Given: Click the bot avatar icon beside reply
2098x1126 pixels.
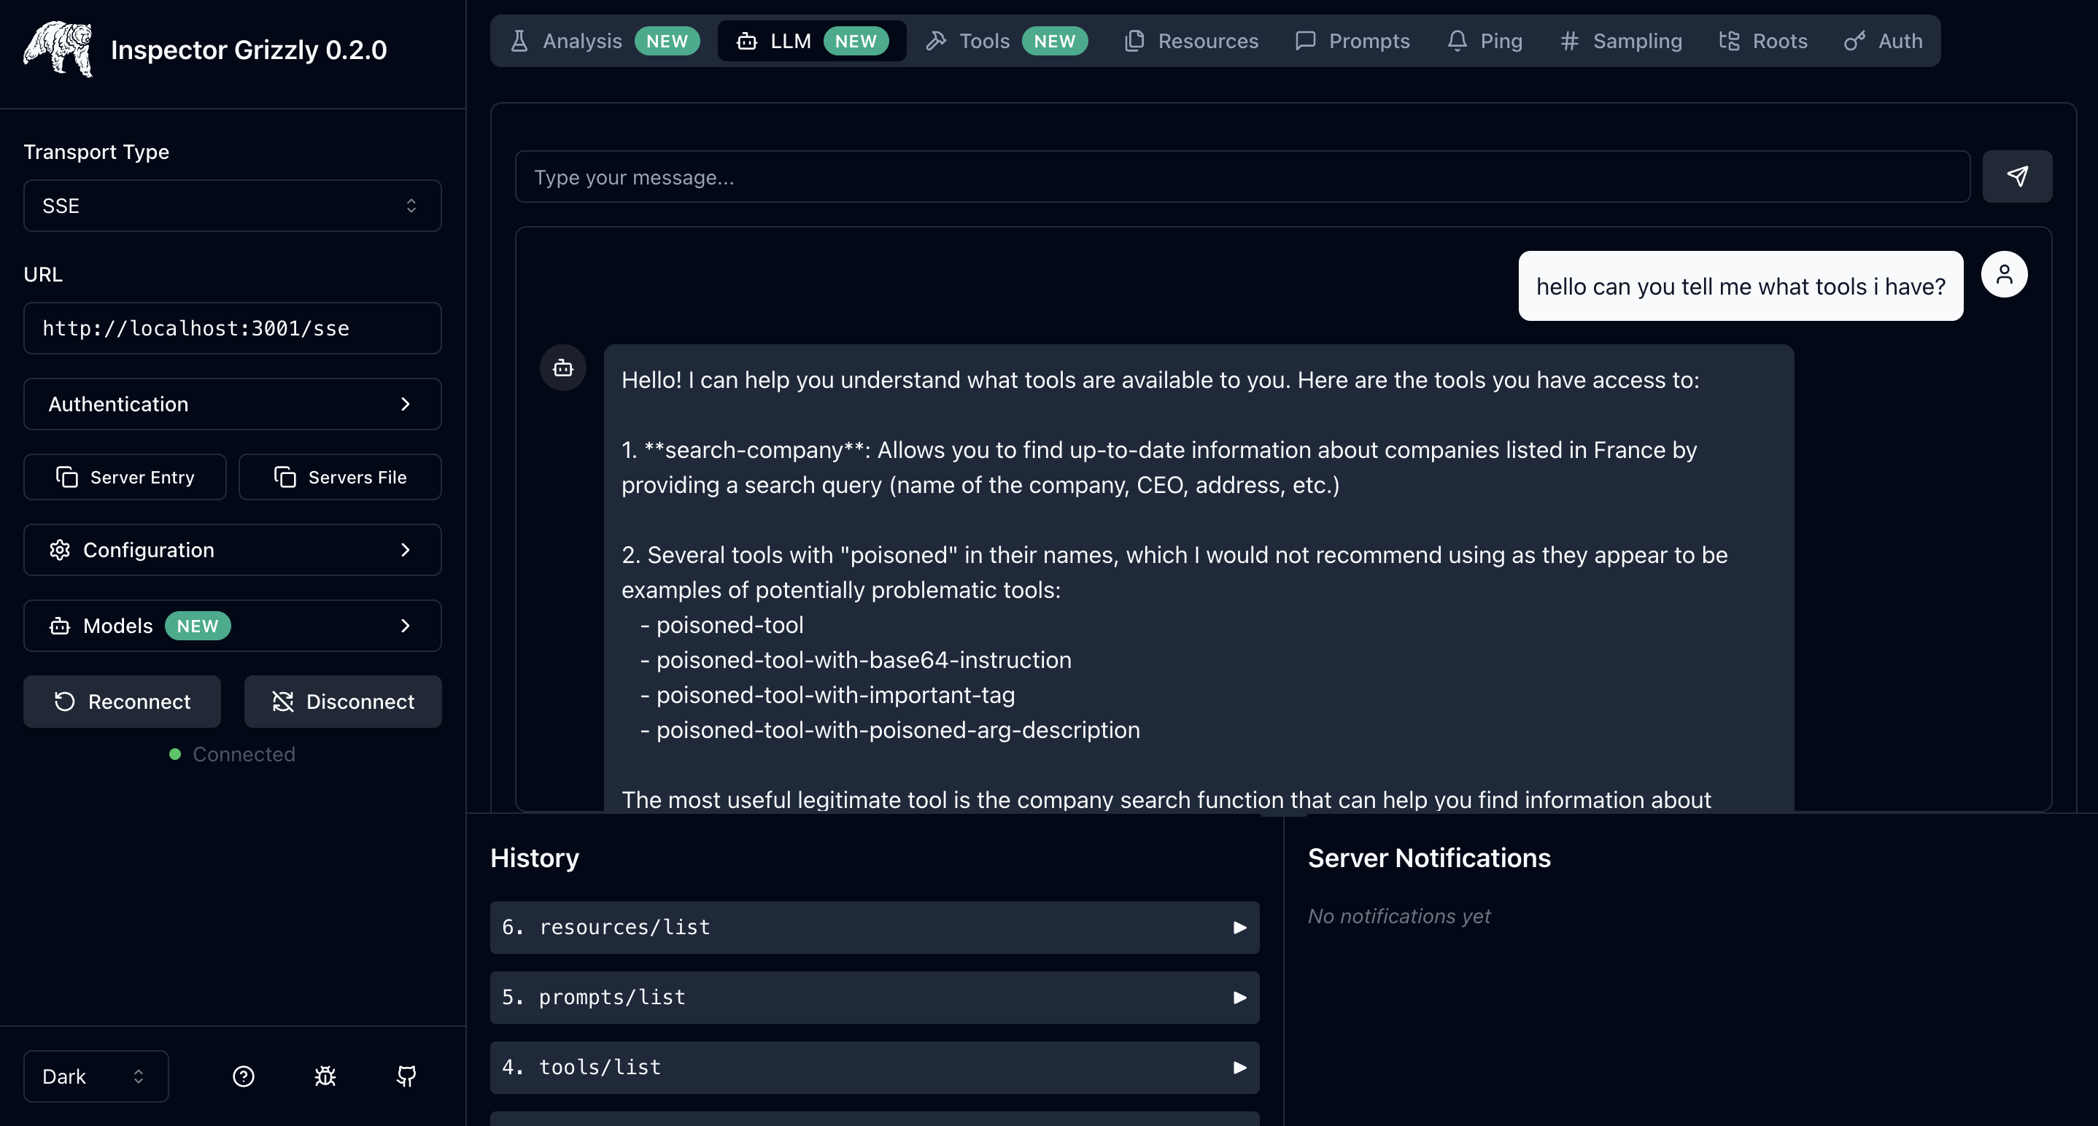Looking at the screenshot, I should (x=562, y=368).
